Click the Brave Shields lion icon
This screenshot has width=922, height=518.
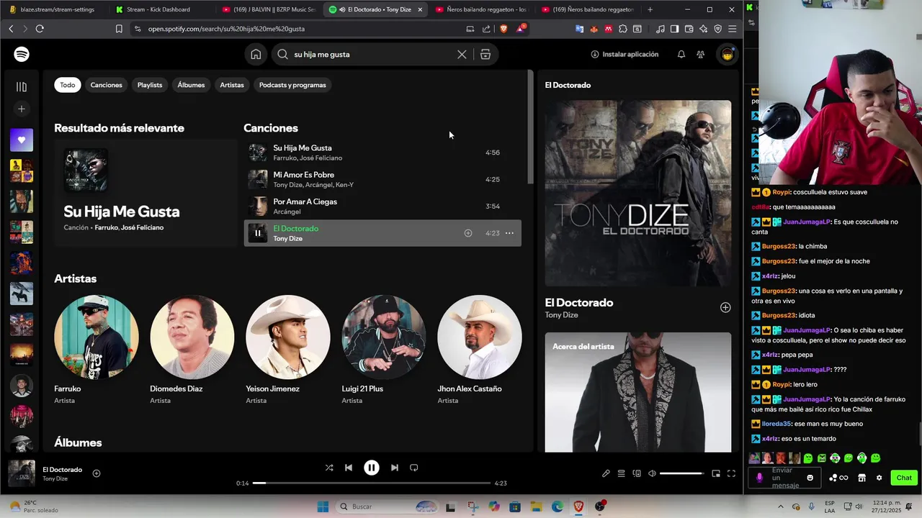[x=503, y=29]
